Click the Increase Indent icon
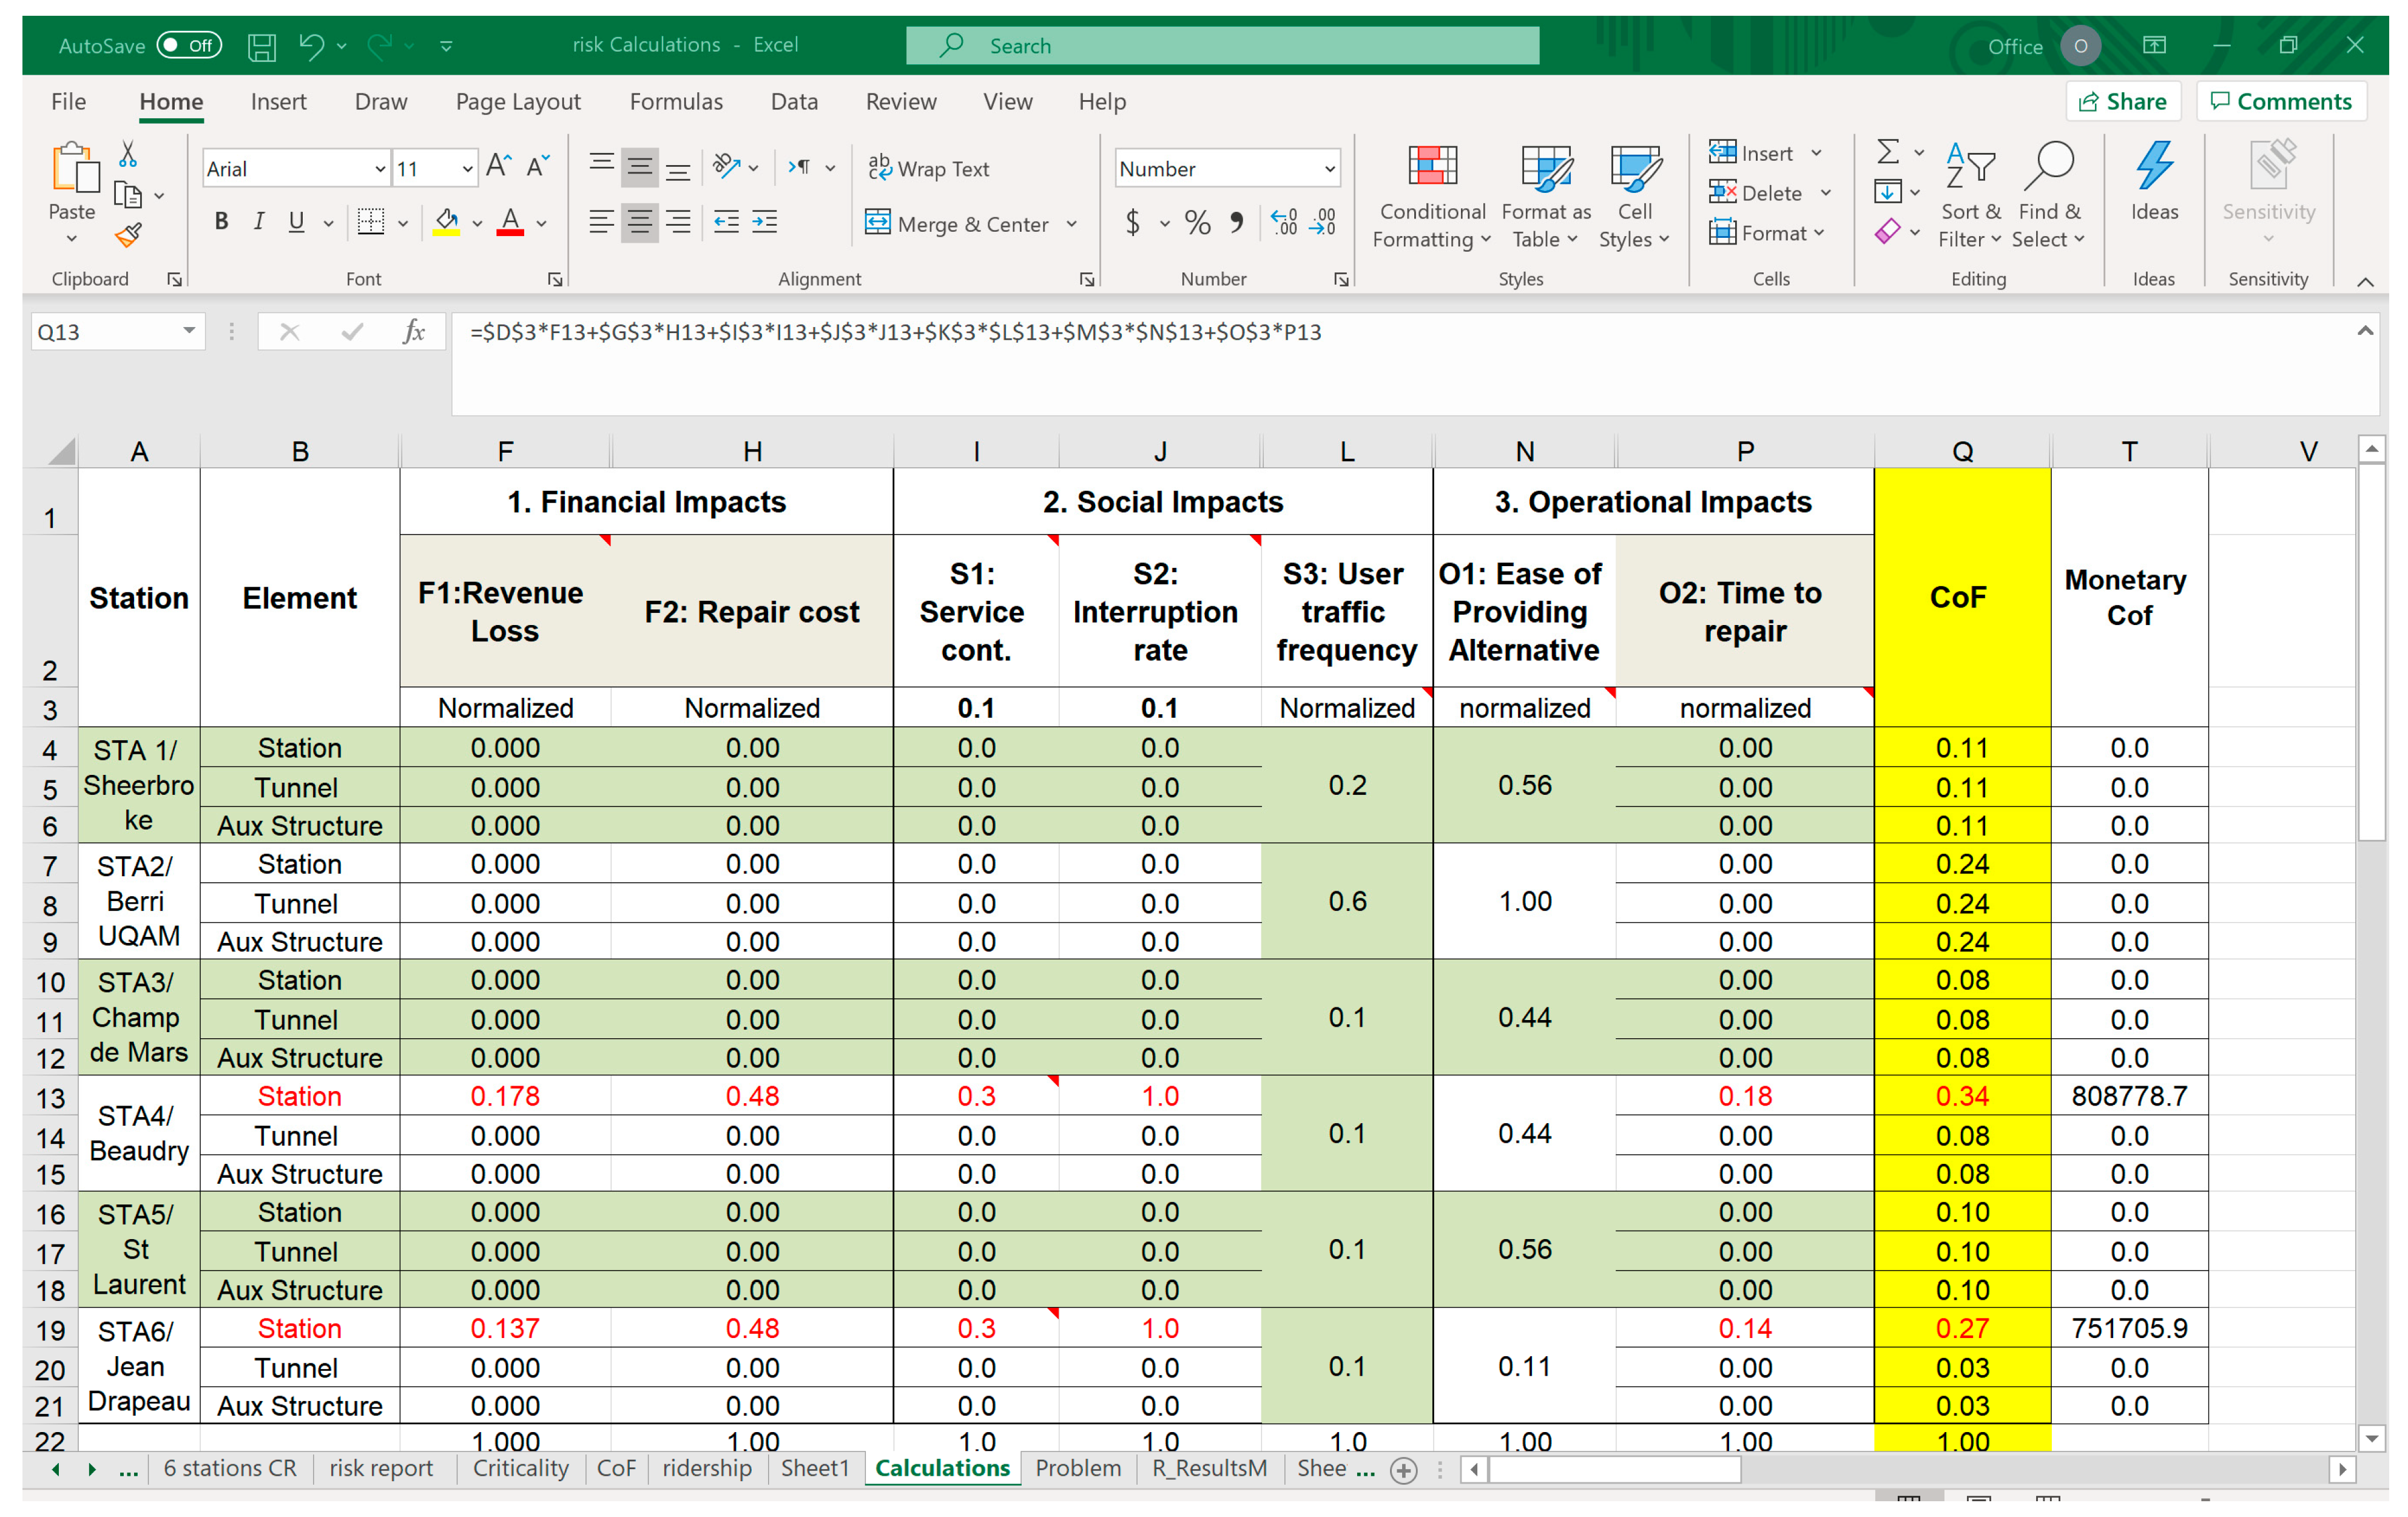 (765, 222)
